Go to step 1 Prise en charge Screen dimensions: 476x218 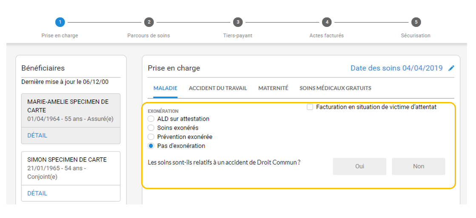point(60,22)
